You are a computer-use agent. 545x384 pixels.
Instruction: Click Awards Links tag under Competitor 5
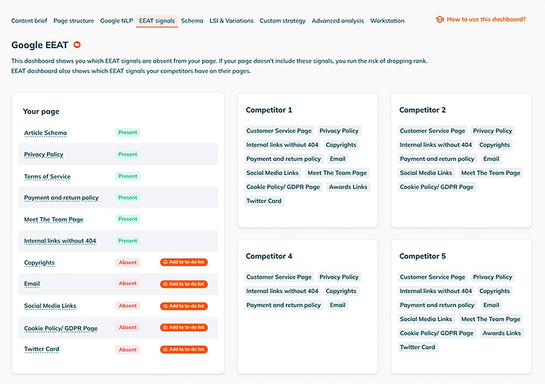click(502, 333)
